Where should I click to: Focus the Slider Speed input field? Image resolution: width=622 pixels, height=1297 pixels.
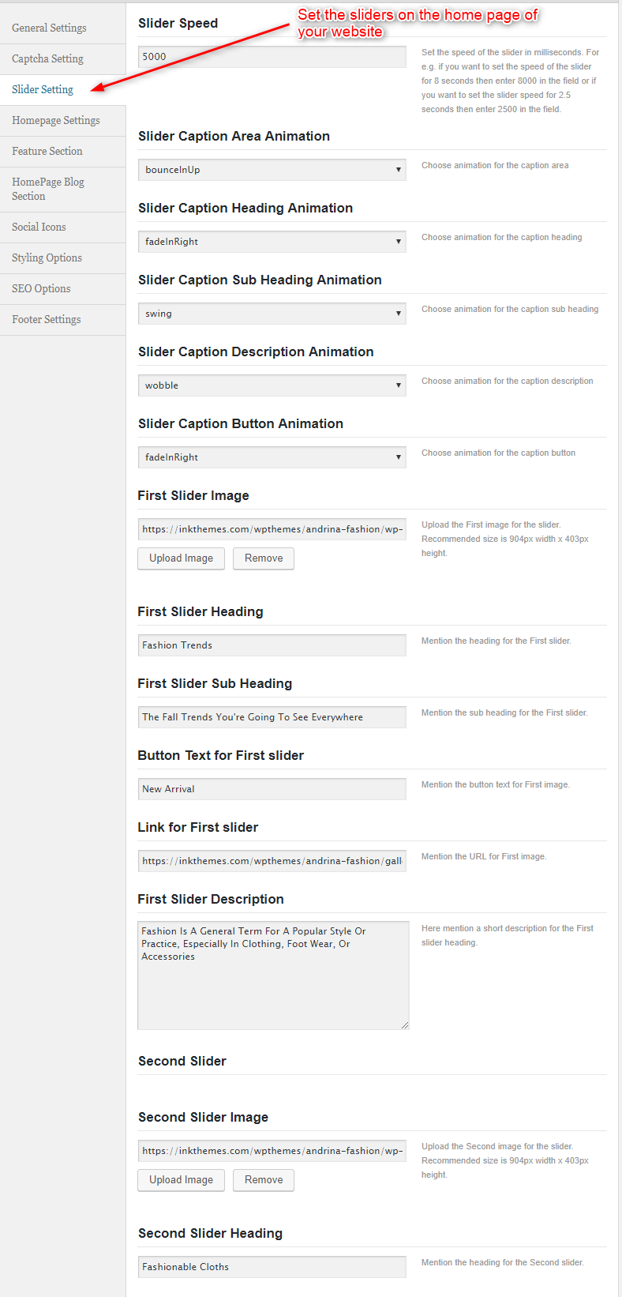click(272, 57)
